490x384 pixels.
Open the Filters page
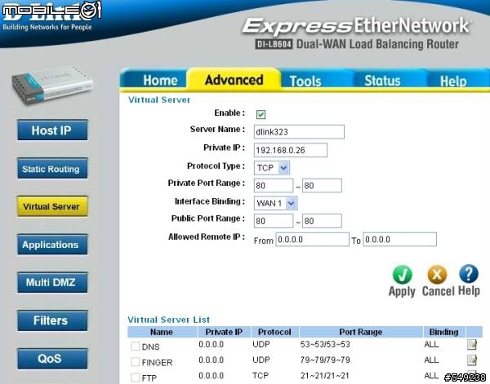(52, 320)
